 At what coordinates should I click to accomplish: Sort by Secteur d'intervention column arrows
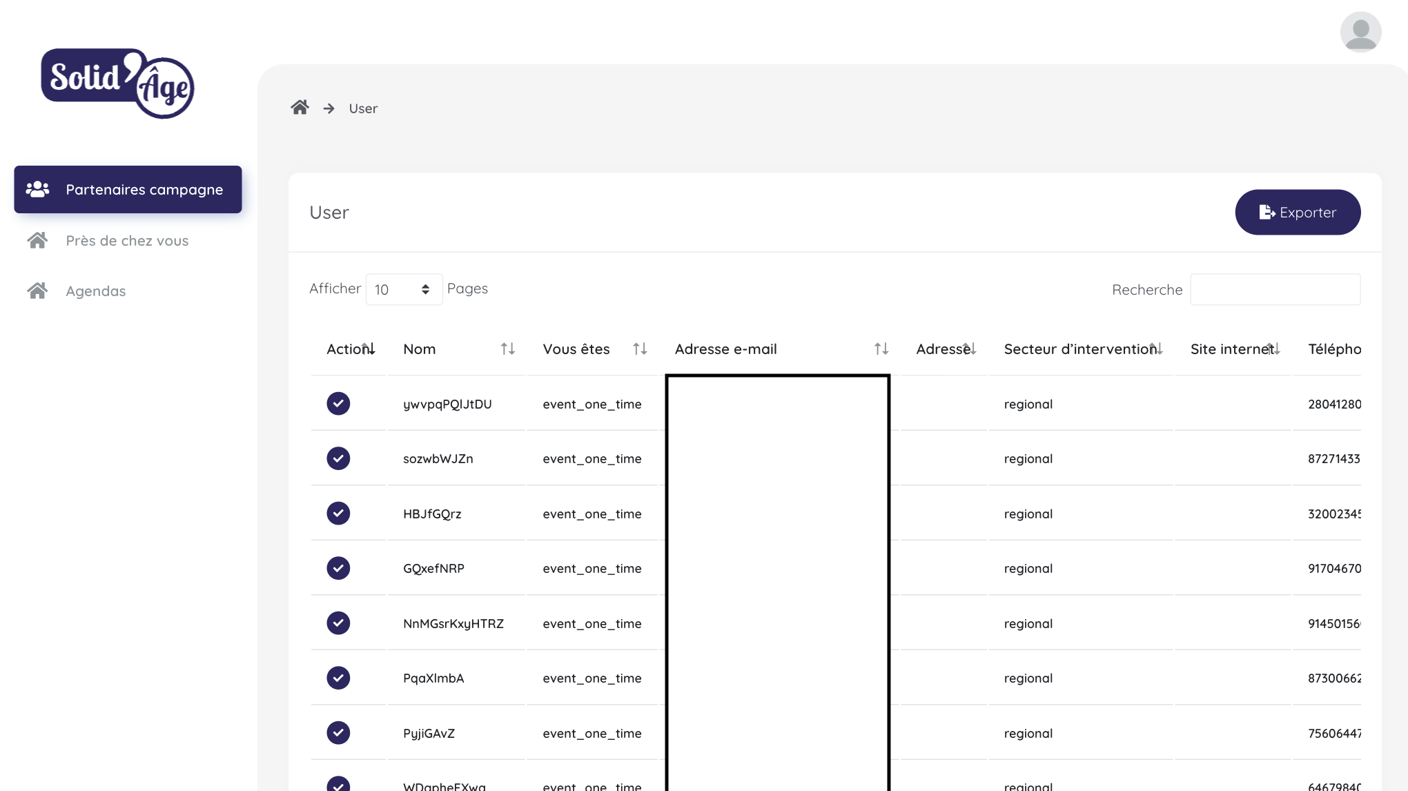[x=1156, y=349]
